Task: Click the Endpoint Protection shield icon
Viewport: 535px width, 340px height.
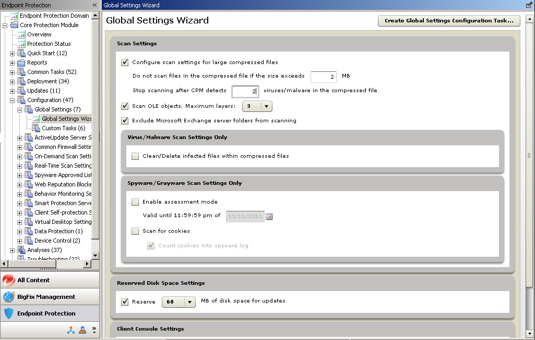Action: tap(9, 313)
